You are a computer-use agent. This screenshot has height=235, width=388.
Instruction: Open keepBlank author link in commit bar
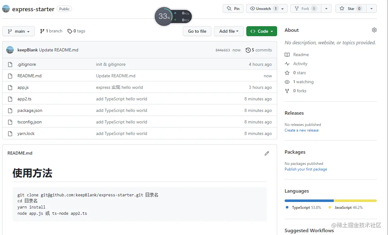coord(28,50)
